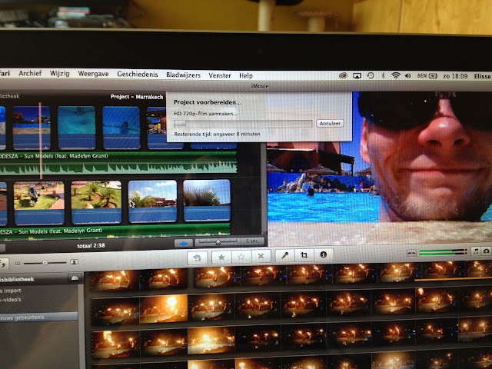Image resolution: width=492 pixels, height=369 pixels.
Task: Open the Archief menu
Action: tap(30, 73)
